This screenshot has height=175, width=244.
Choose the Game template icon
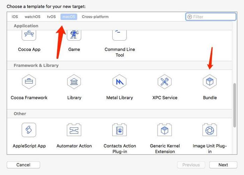pyautogui.click(x=74, y=35)
